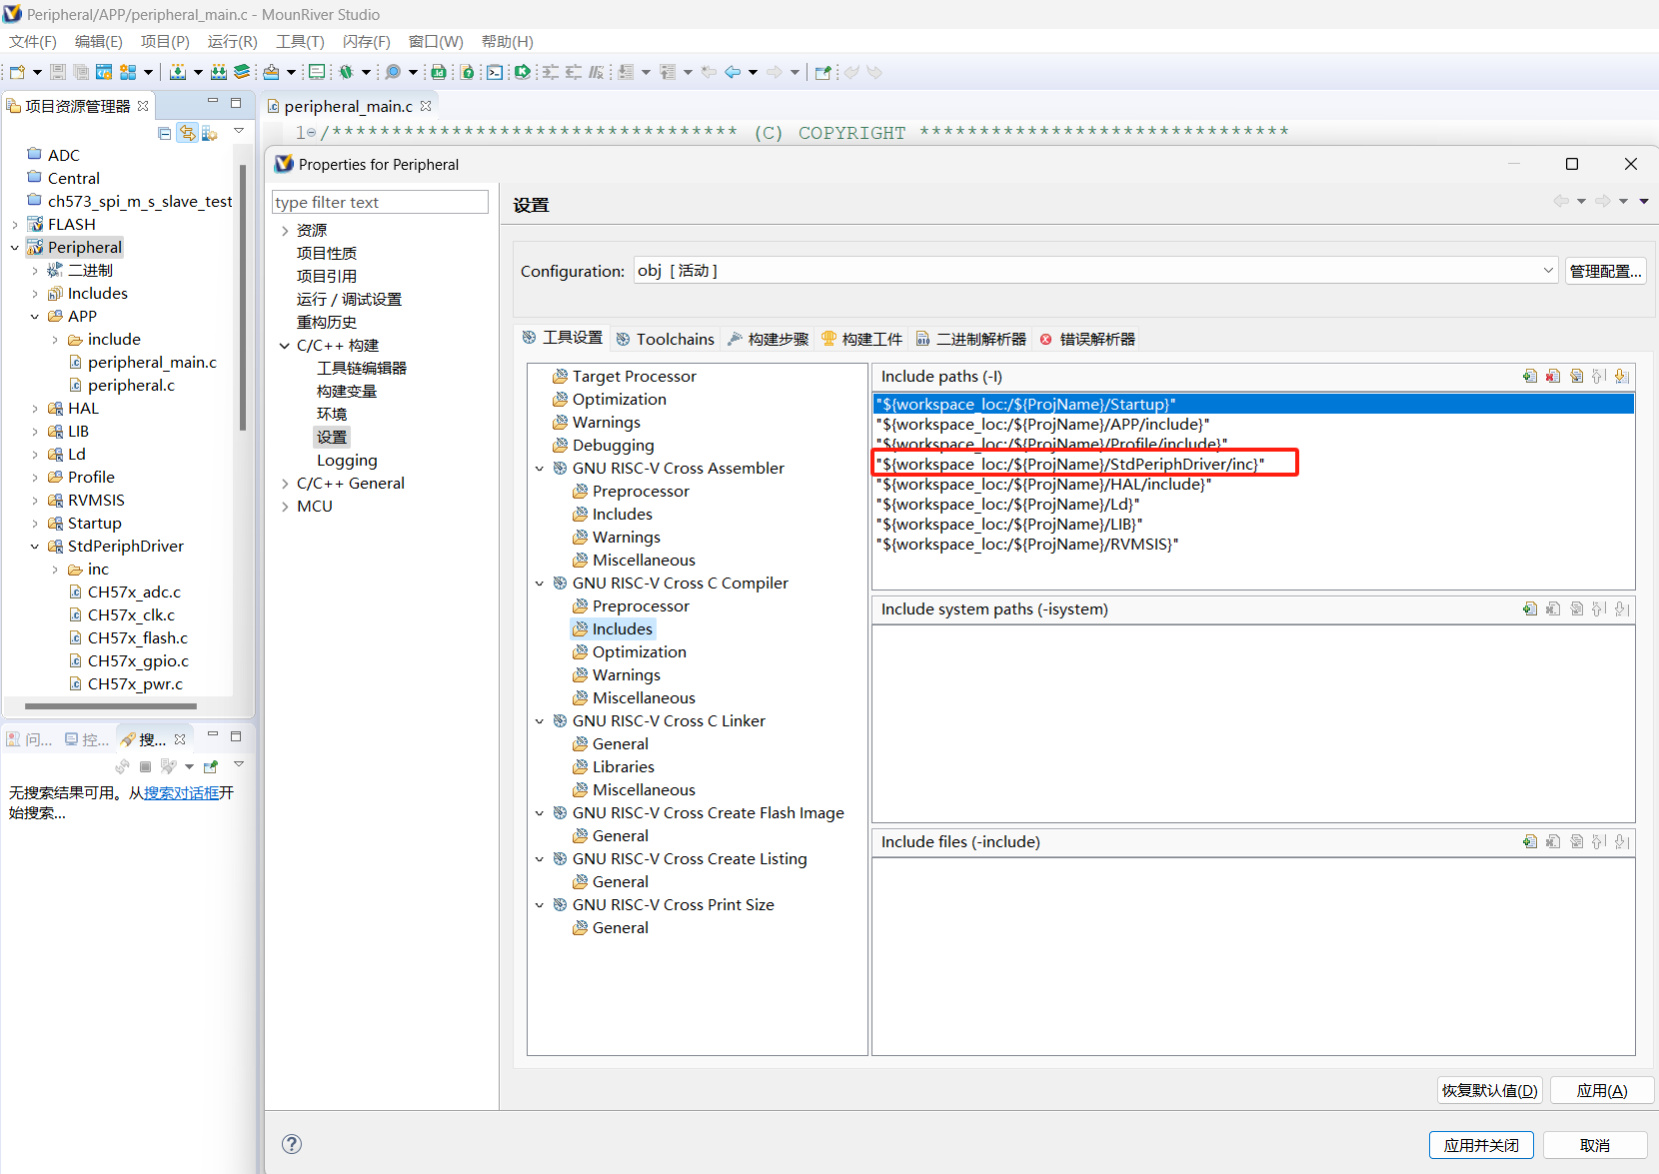Click 应用并关闭 button
The height and width of the screenshot is (1174, 1659).
click(1482, 1145)
